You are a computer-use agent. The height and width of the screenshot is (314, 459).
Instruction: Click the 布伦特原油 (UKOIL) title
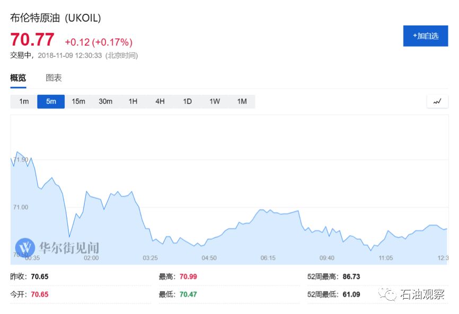point(56,18)
